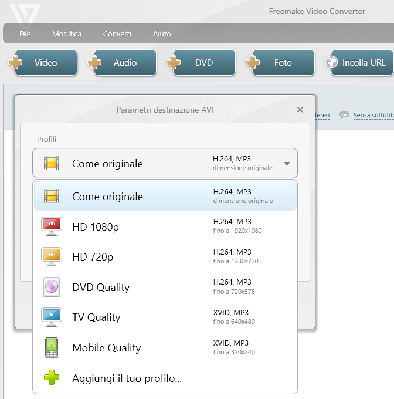
Task: Click the green mobile phone icon
Action: (x=52, y=347)
